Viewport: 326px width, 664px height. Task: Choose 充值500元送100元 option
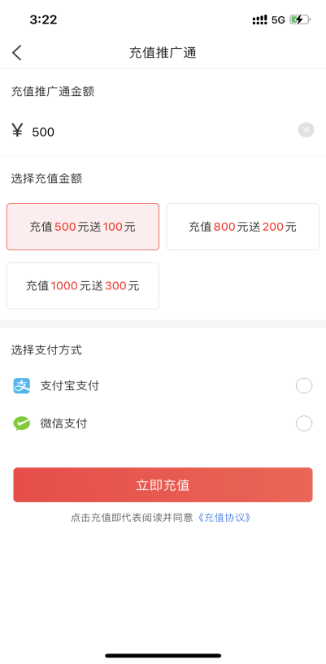(x=83, y=227)
